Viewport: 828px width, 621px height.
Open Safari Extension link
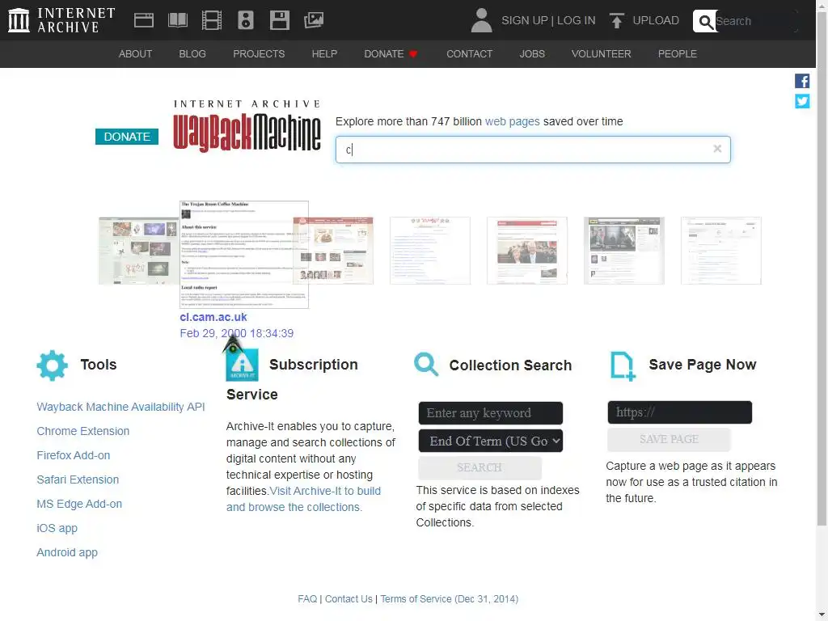78,479
